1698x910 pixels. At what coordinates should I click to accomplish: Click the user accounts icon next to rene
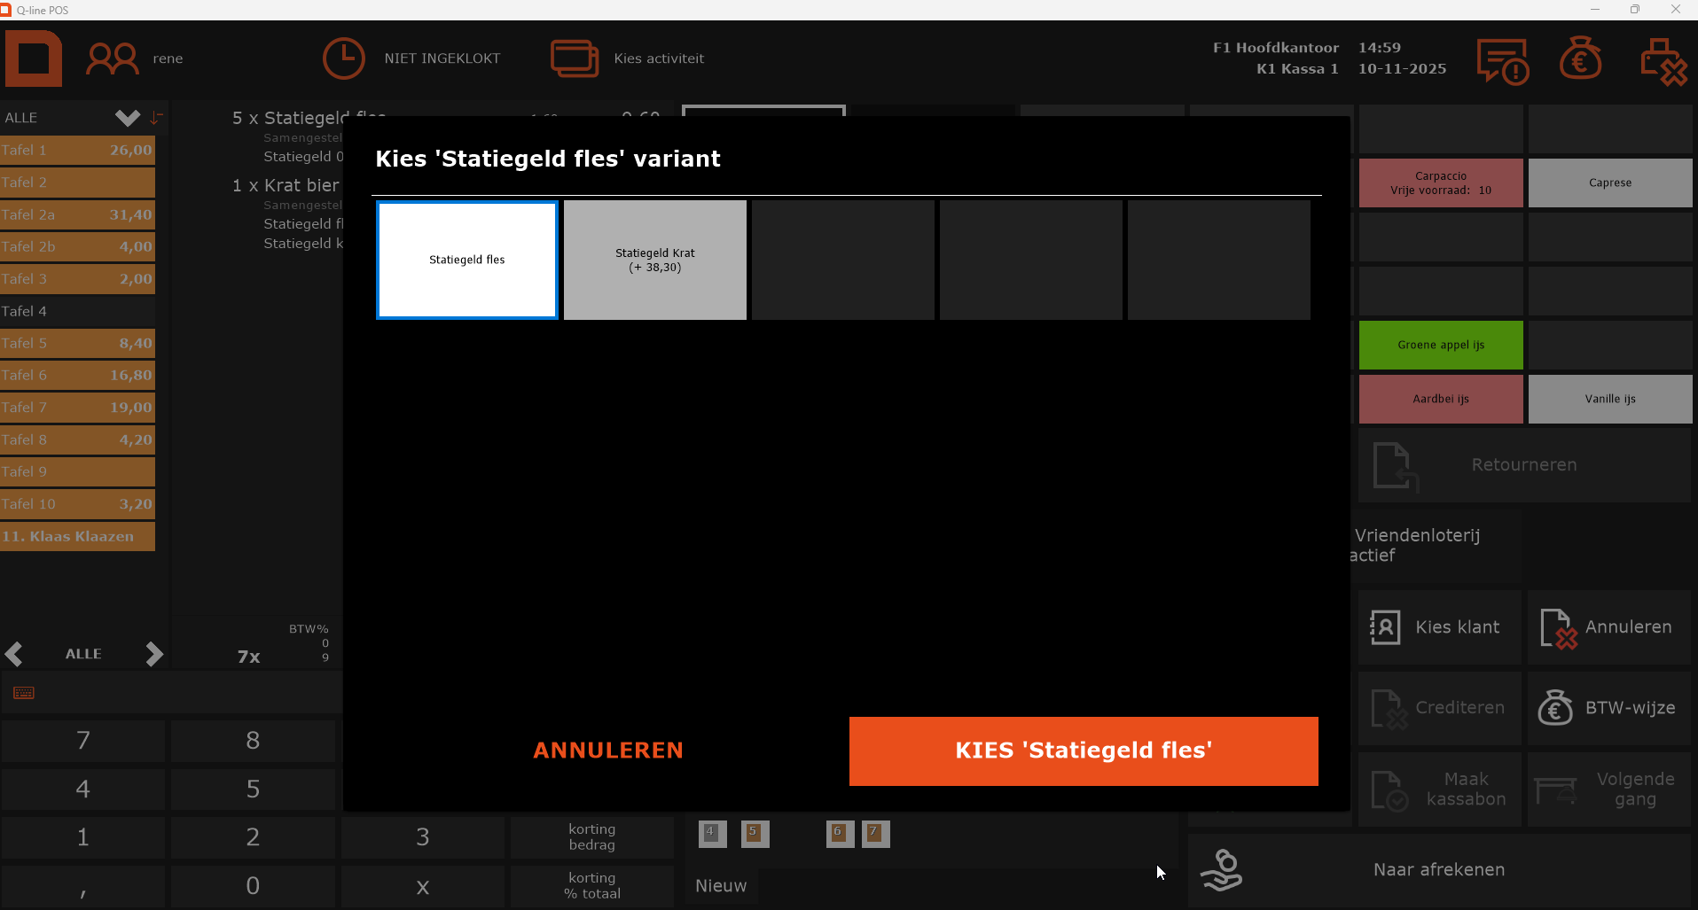(x=112, y=59)
